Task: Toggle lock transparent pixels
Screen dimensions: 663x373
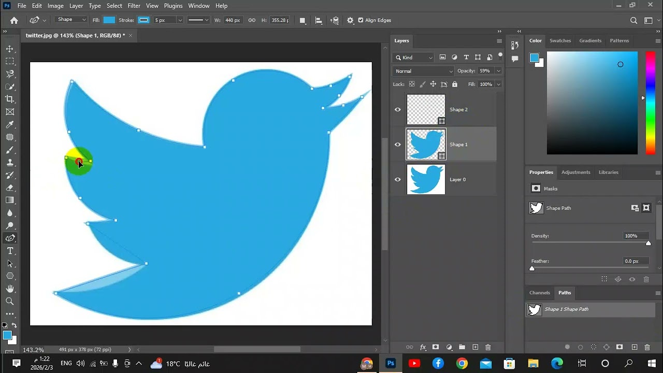Action: point(412,84)
